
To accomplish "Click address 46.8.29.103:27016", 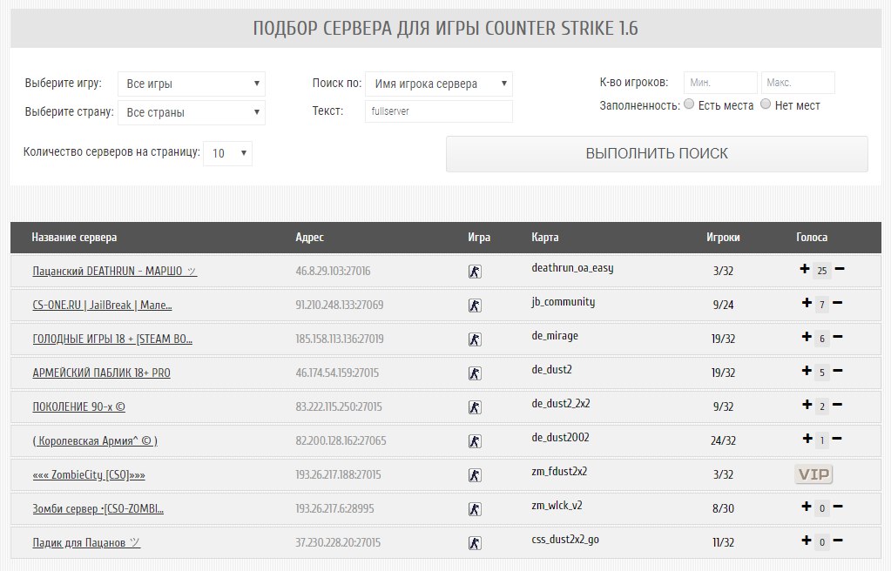I will pos(333,271).
